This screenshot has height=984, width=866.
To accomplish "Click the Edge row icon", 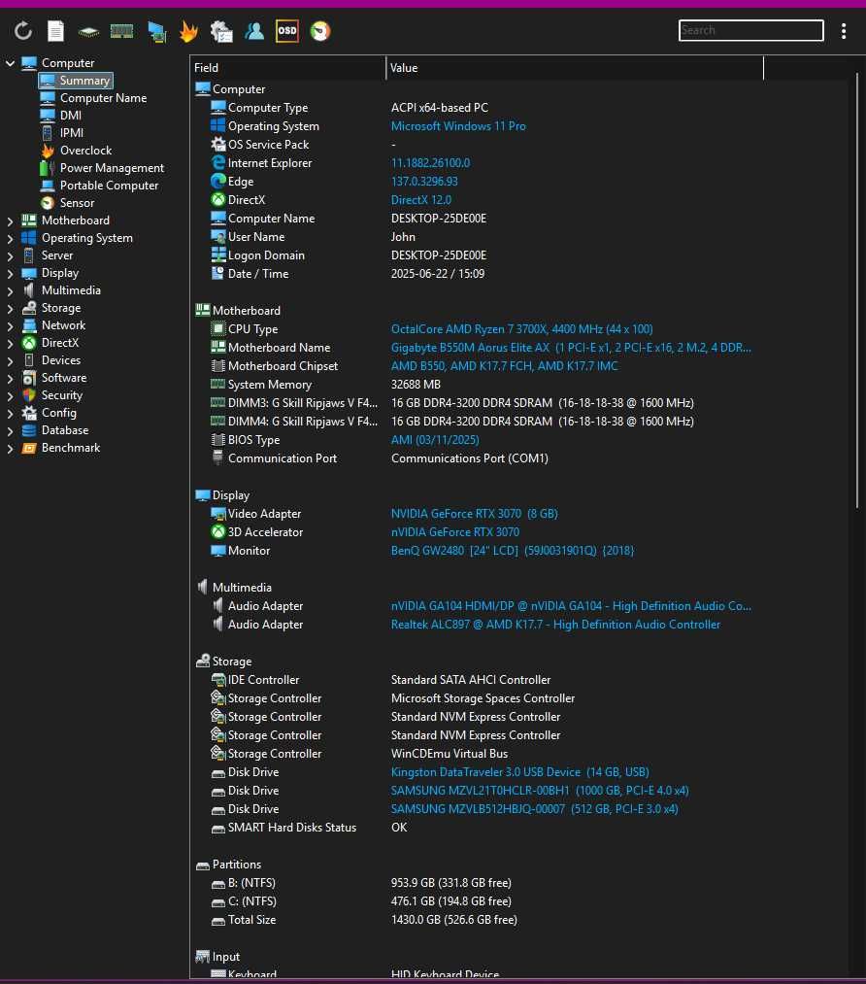I will (217, 182).
